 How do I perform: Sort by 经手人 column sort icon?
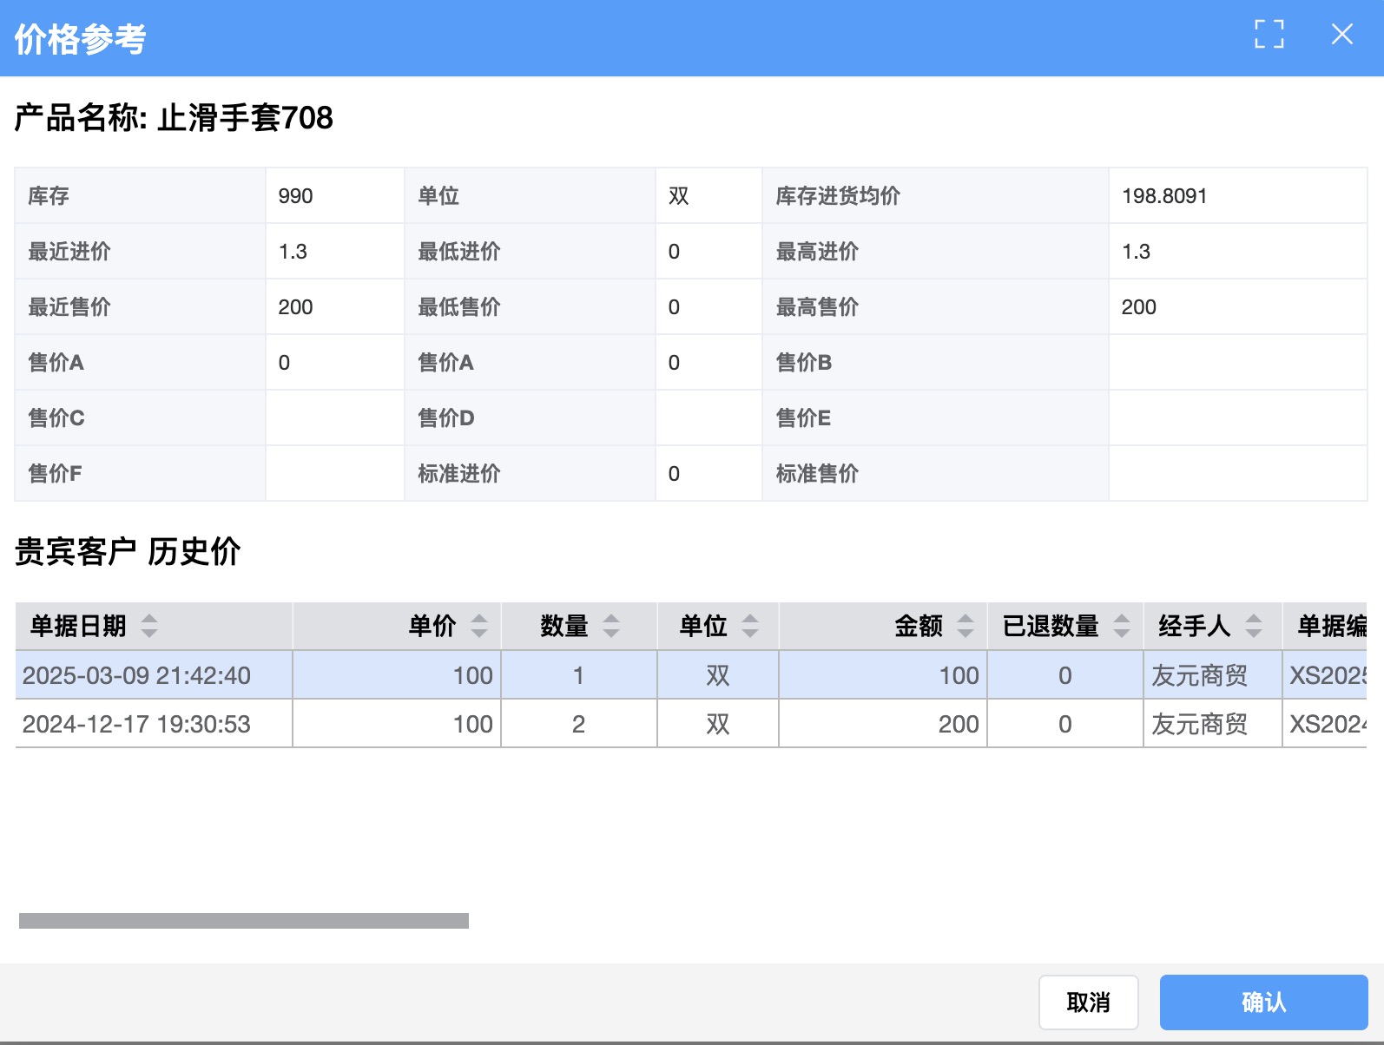click(1254, 626)
